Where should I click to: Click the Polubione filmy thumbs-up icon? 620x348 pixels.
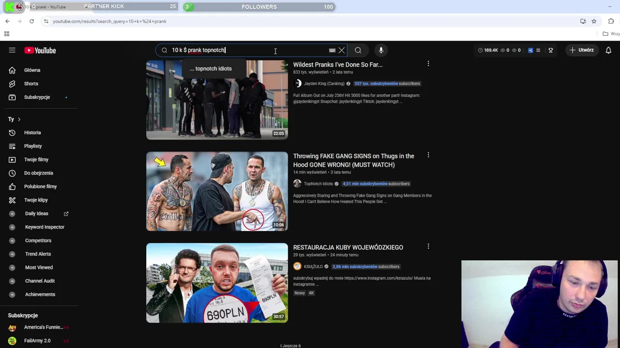pos(12,187)
